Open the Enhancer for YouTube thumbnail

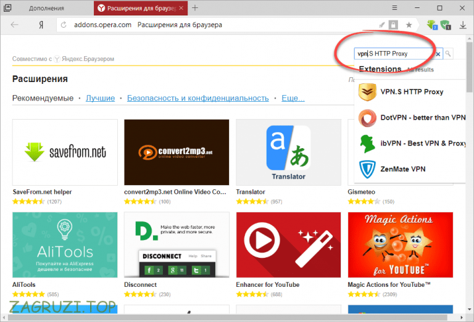288,245
